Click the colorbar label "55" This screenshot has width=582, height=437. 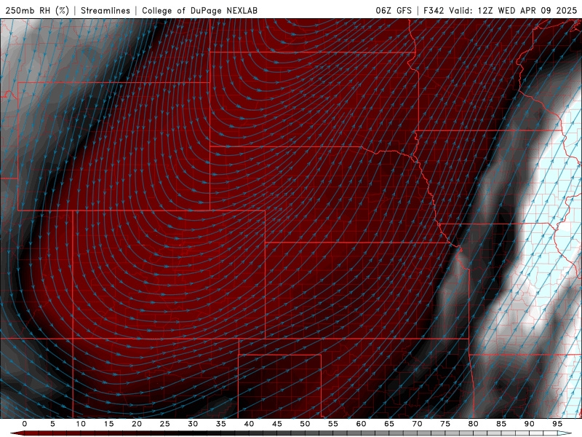tap(333, 424)
